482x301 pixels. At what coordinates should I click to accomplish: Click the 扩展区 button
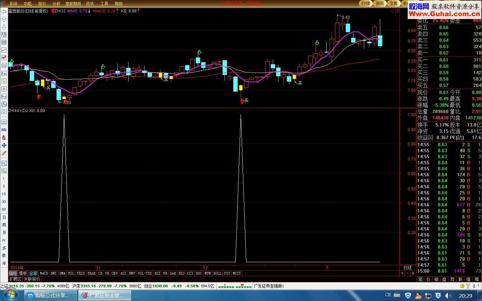(15, 279)
